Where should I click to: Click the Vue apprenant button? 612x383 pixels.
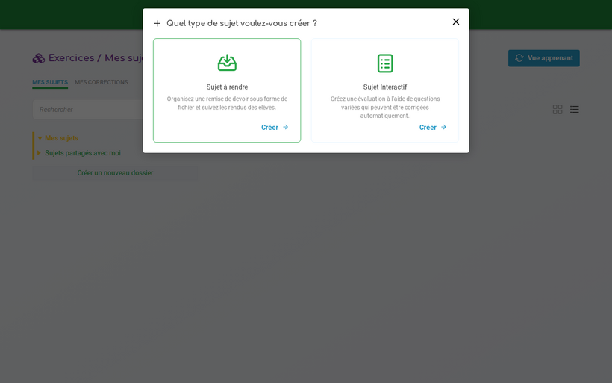click(x=543, y=58)
